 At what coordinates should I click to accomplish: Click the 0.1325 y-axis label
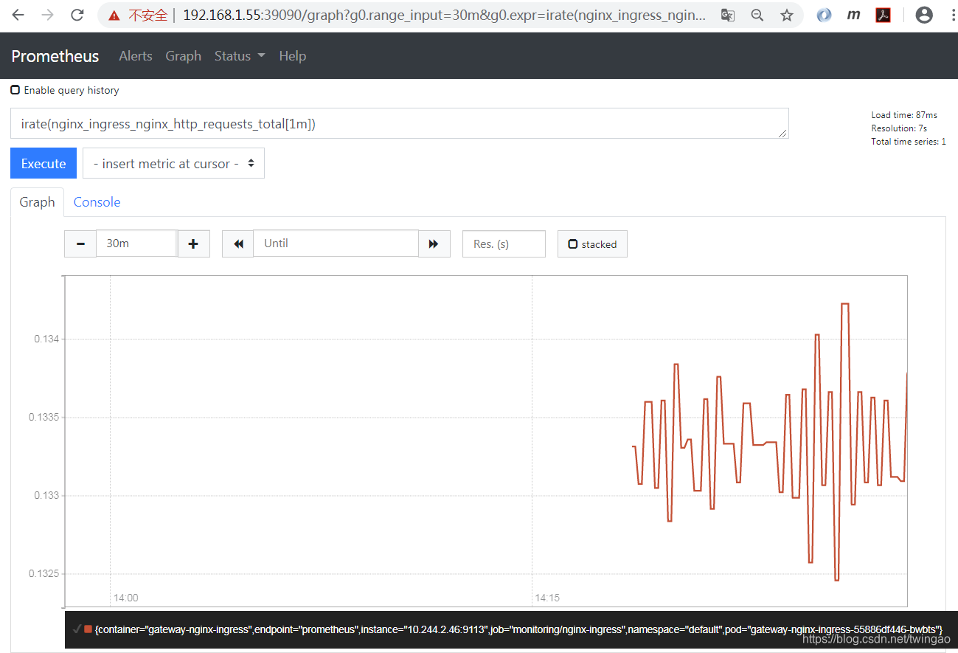[x=44, y=574]
